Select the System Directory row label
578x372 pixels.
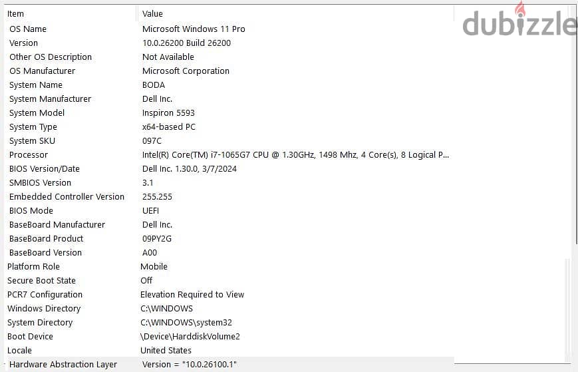40,323
